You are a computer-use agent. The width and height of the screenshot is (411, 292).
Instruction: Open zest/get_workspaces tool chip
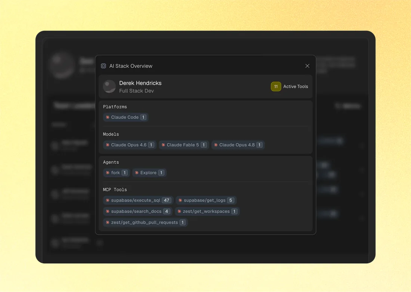tap(207, 211)
